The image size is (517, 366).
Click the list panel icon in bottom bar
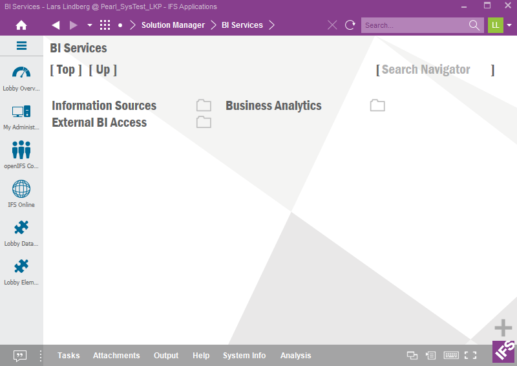pos(430,355)
